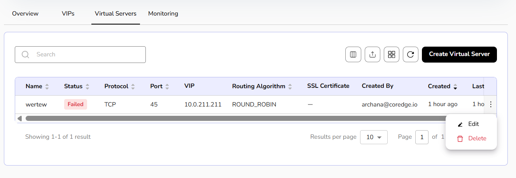Sort table by Status column
516x178 pixels.
click(x=87, y=87)
